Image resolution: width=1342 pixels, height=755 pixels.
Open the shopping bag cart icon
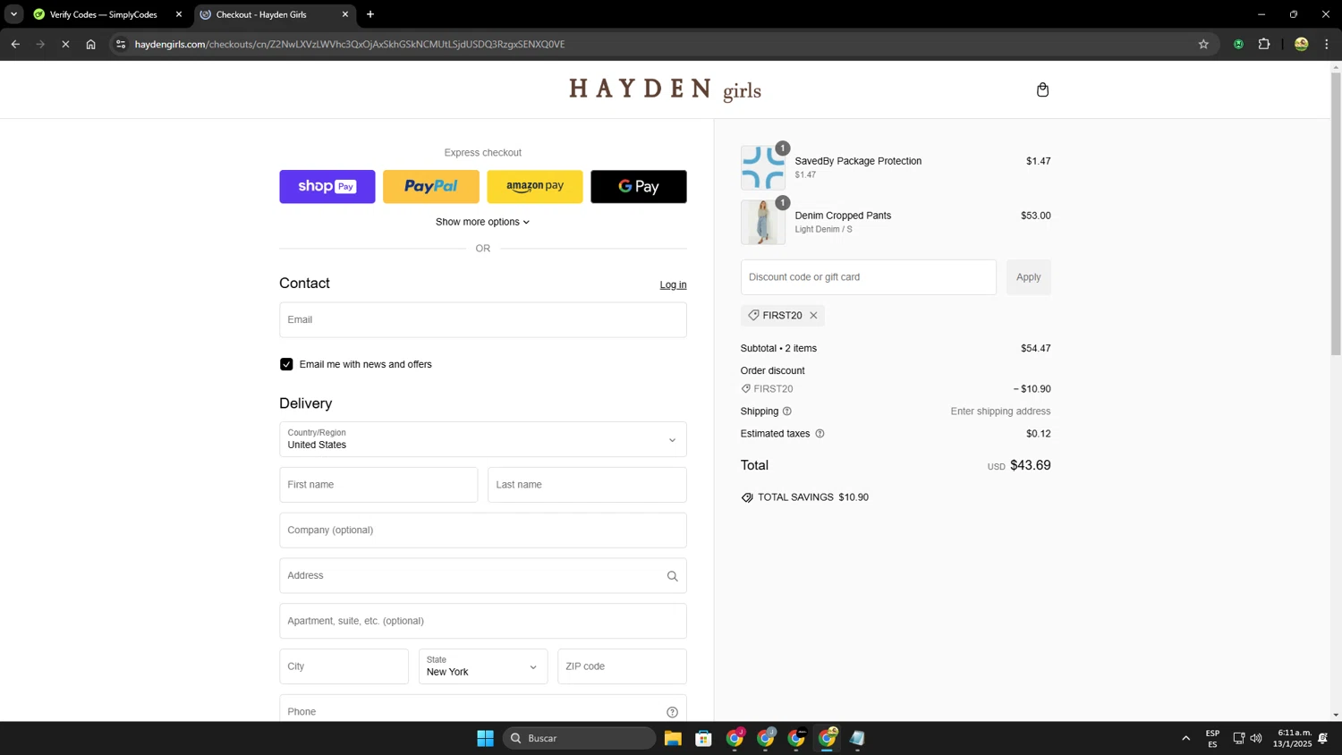click(1042, 89)
